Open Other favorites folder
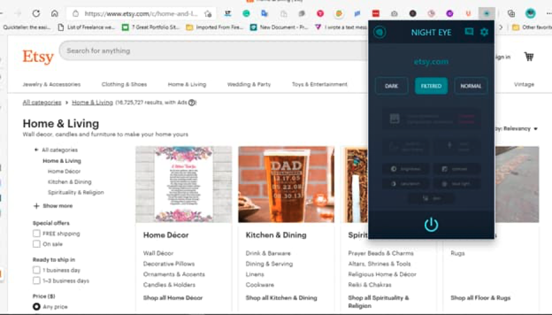Viewport: 552px width, 315px height. pos(532,27)
